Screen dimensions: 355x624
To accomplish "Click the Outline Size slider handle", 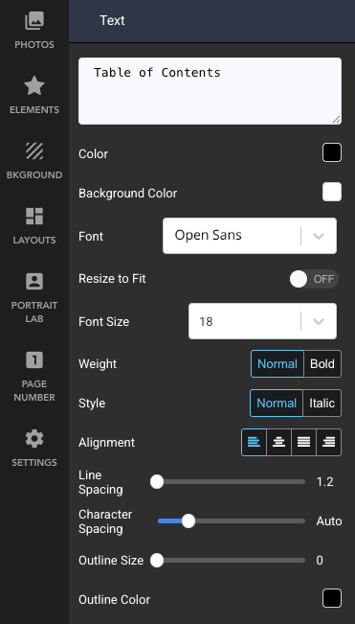I will click(157, 561).
